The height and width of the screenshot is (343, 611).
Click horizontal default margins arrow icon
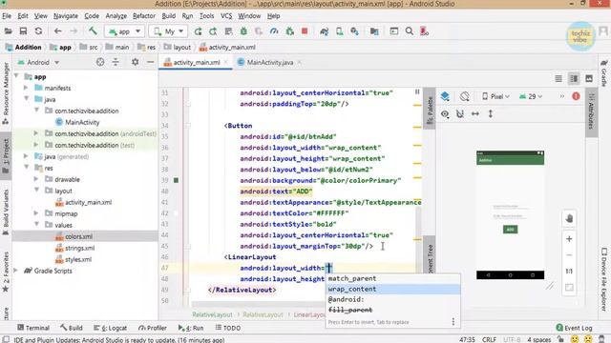point(475,114)
